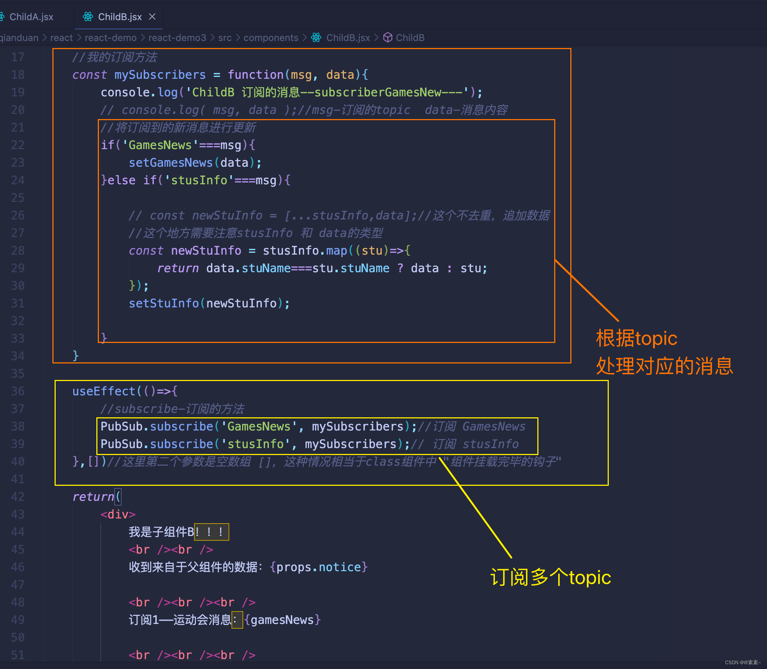
Task: Click line number 18 in the gutter
Action: pyautogui.click(x=18, y=75)
